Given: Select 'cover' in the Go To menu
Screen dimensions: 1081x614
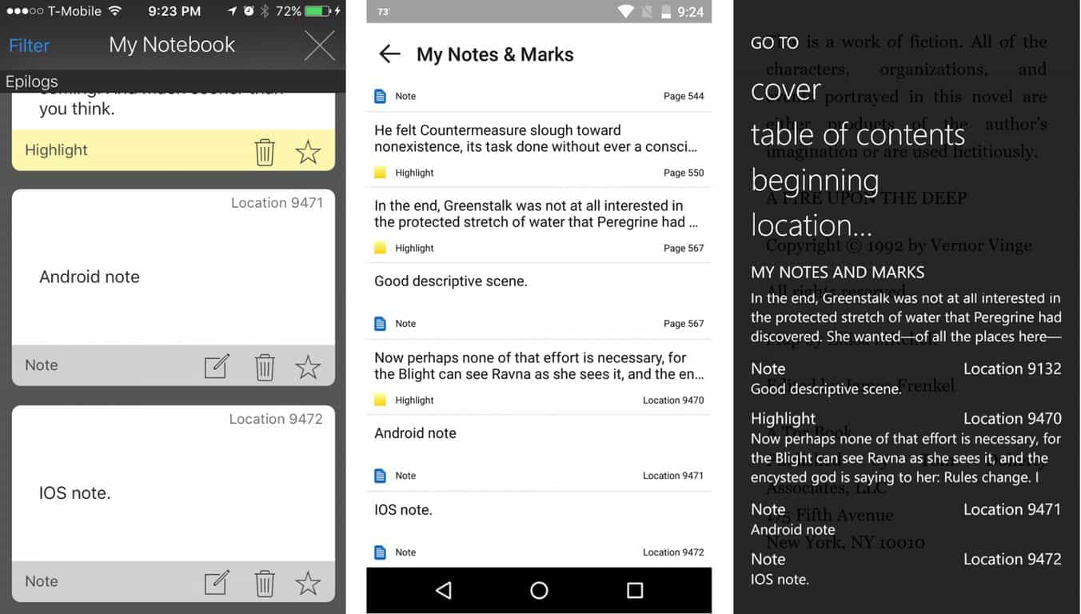Looking at the screenshot, I should tap(785, 90).
